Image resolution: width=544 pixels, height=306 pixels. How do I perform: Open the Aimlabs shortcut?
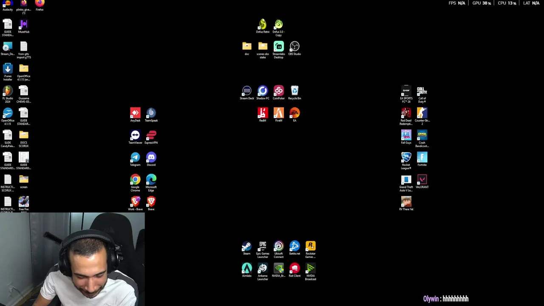pyautogui.click(x=247, y=270)
